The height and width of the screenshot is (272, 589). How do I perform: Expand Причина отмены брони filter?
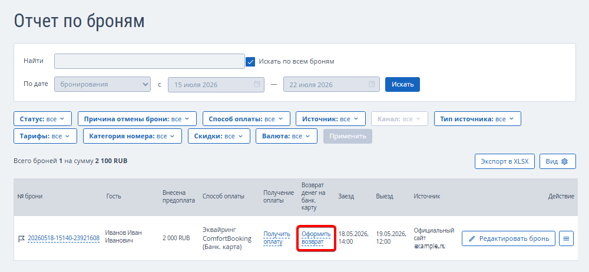(x=137, y=119)
